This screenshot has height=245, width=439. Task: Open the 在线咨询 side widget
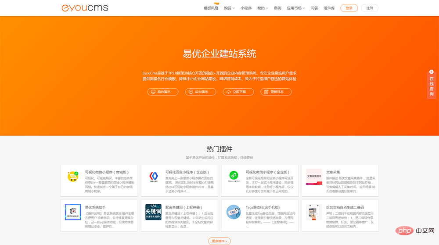point(432,83)
